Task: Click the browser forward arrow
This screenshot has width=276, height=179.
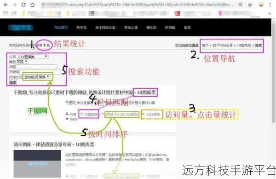Action: [x=15, y=5]
